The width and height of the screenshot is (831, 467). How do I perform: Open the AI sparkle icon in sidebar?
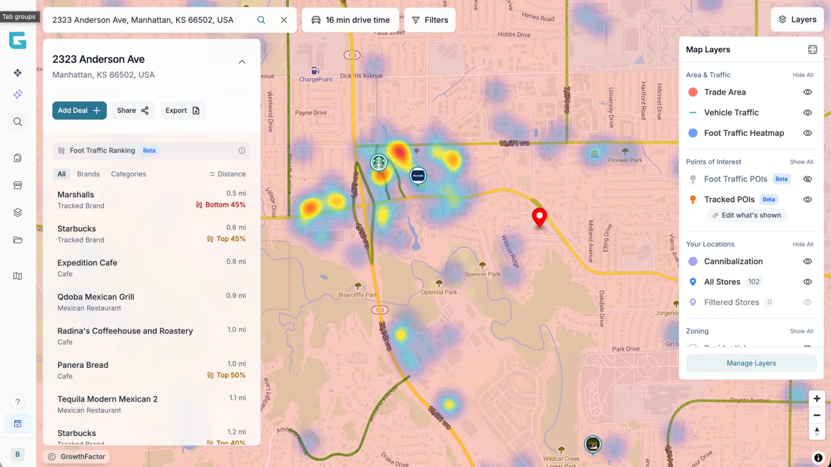(18, 94)
